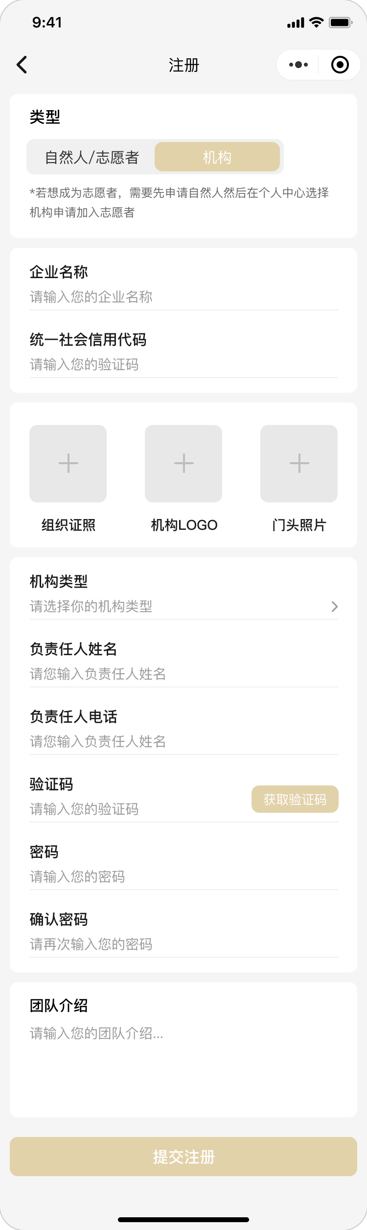The image size is (367, 1230).
Task: Upload the institution LOGO image
Action: pyautogui.click(x=183, y=463)
